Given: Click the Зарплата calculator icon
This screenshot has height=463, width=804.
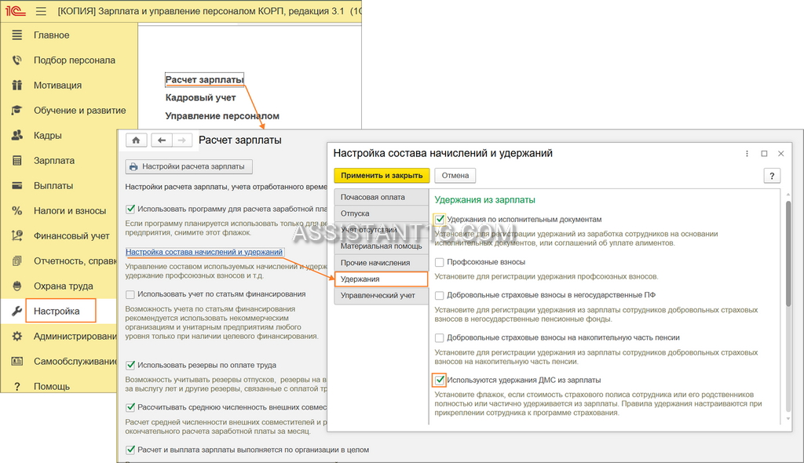Looking at the screenshot, I should (x=17, y=161).
